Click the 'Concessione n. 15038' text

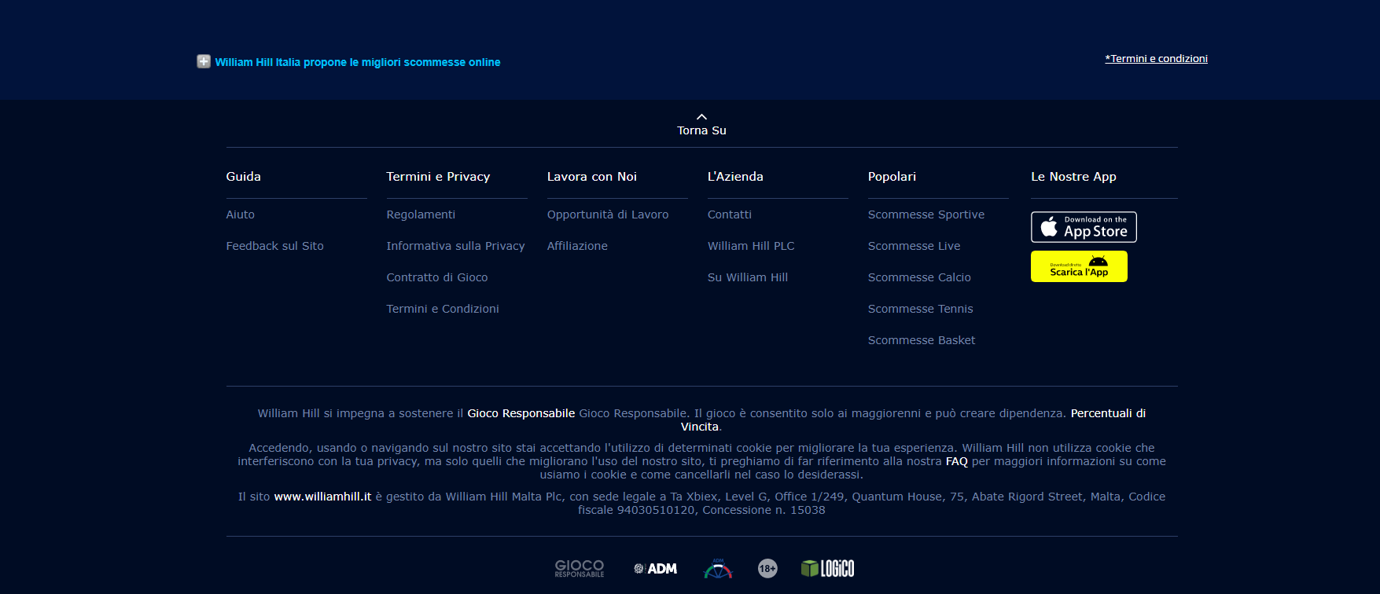coord(764,510)
